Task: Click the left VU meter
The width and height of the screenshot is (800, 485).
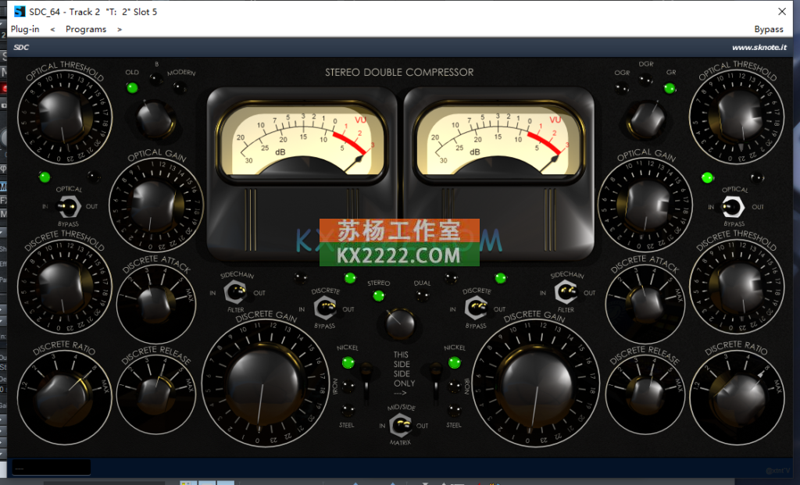Action: click(x=302, y=141)
